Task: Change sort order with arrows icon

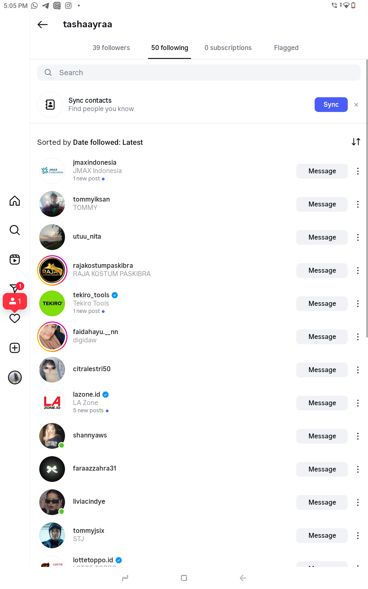Action: (x=356, y=142)
